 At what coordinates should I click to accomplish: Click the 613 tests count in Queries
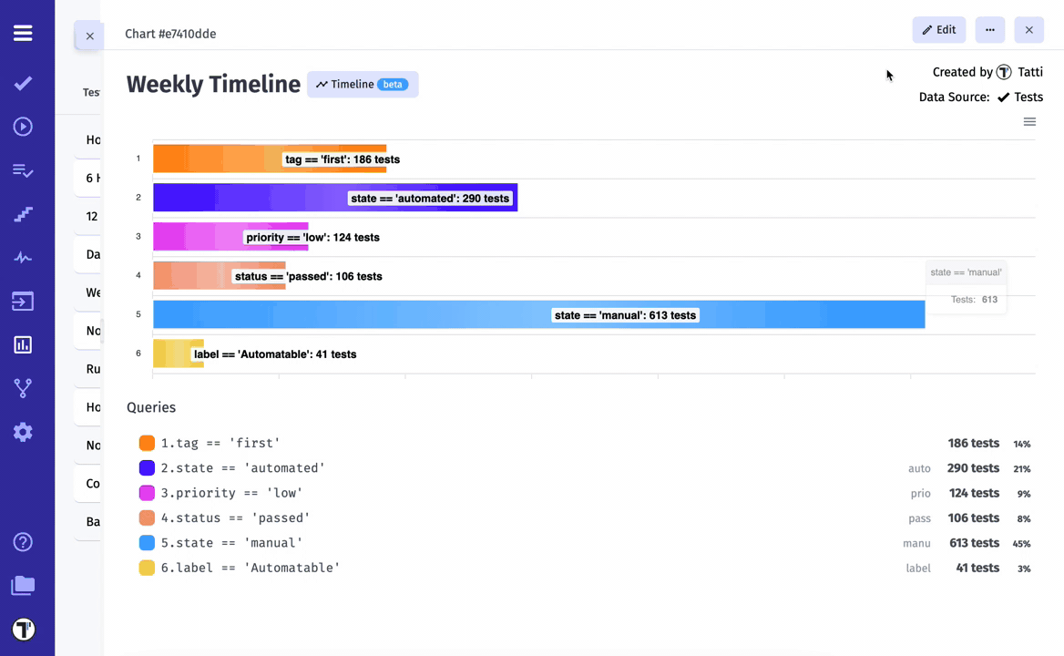coord(974,543)
